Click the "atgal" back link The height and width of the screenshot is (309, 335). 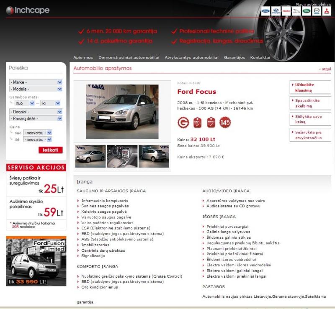pyautogui.click(x=325, y=69)
